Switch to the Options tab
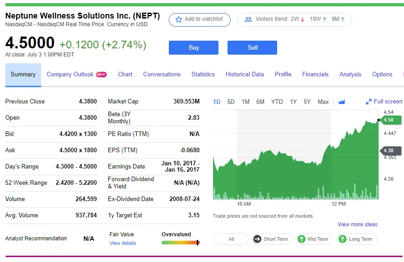The width and height of the screenshot is (404, 262). (x=382, y=75)
